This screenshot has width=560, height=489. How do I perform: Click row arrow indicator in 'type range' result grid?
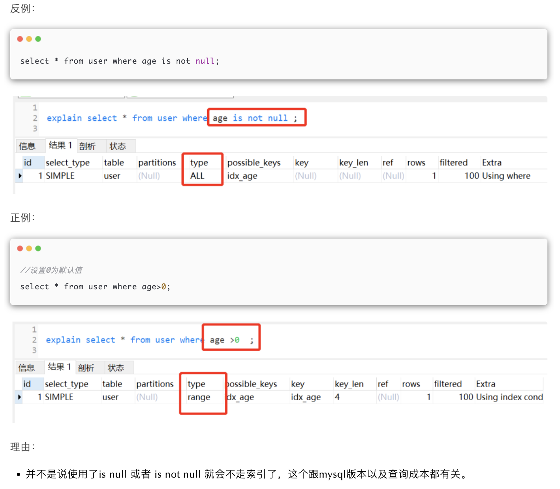coord(19,397)
